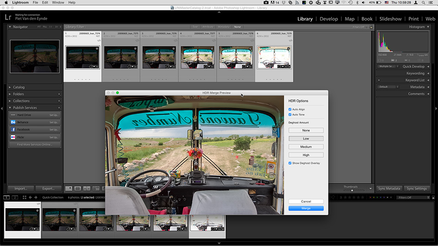Set Deghost Amount to Low
This screenshot has width=438, height=246.
306,138
